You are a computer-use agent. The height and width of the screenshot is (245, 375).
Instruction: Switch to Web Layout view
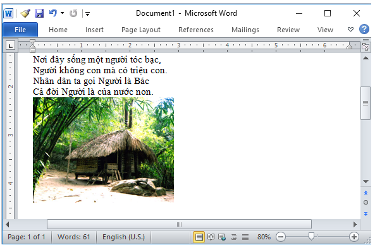[222, 237]
